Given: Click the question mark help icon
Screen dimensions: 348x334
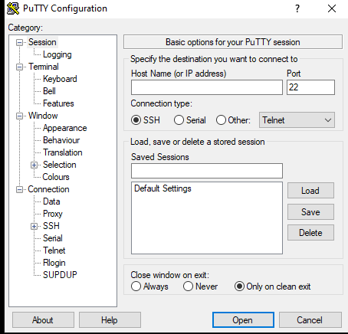Looking at the screenshot, I should coord(297,8).
